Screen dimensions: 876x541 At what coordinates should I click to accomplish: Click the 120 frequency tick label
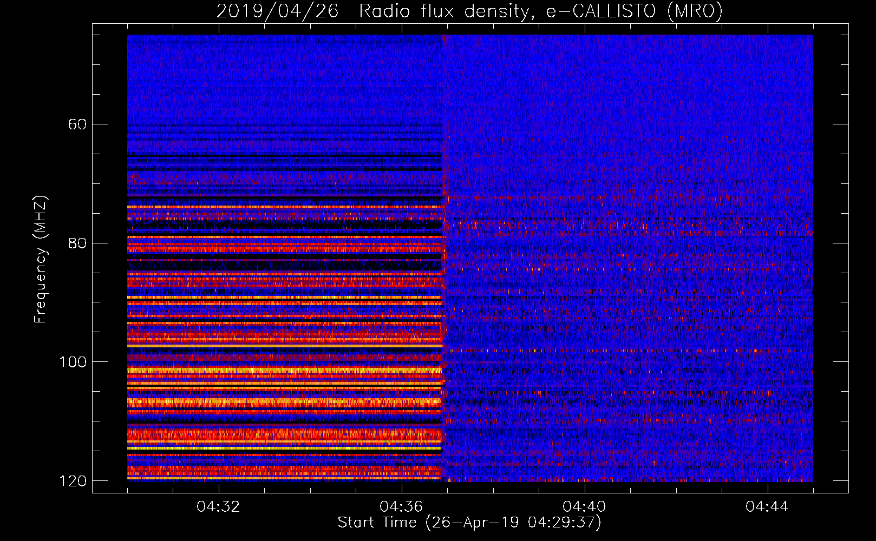(73, 481)
